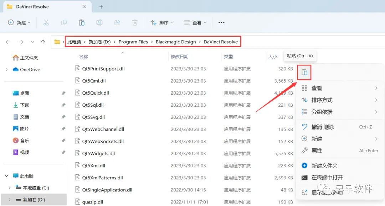
Task: Open the 排序 sort dropdown
Action: pyautogui.click(x=161, y=22)
